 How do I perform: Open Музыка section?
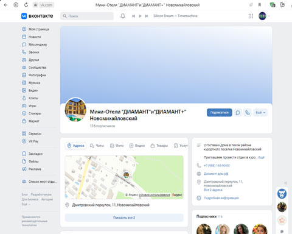(31, 83)
